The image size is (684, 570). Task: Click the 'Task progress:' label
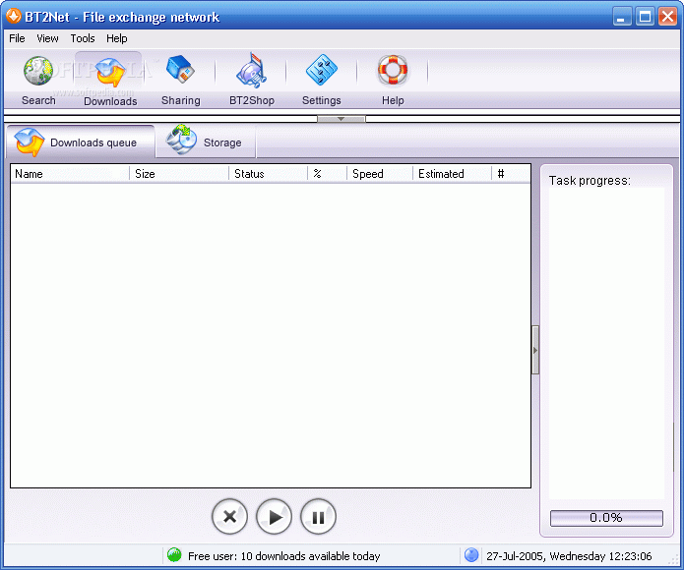pos(590,180)
